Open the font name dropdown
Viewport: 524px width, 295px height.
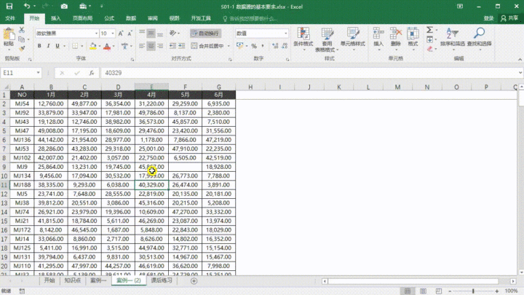tap(96, 34)
